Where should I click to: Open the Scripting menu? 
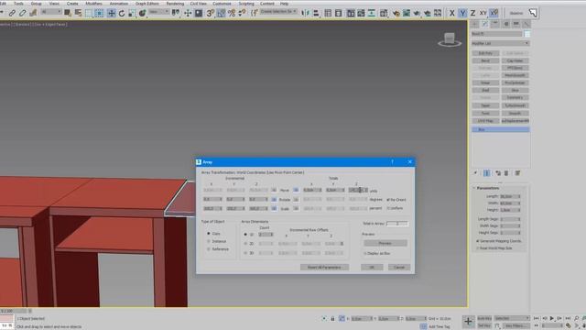click(x=246, y=4)
